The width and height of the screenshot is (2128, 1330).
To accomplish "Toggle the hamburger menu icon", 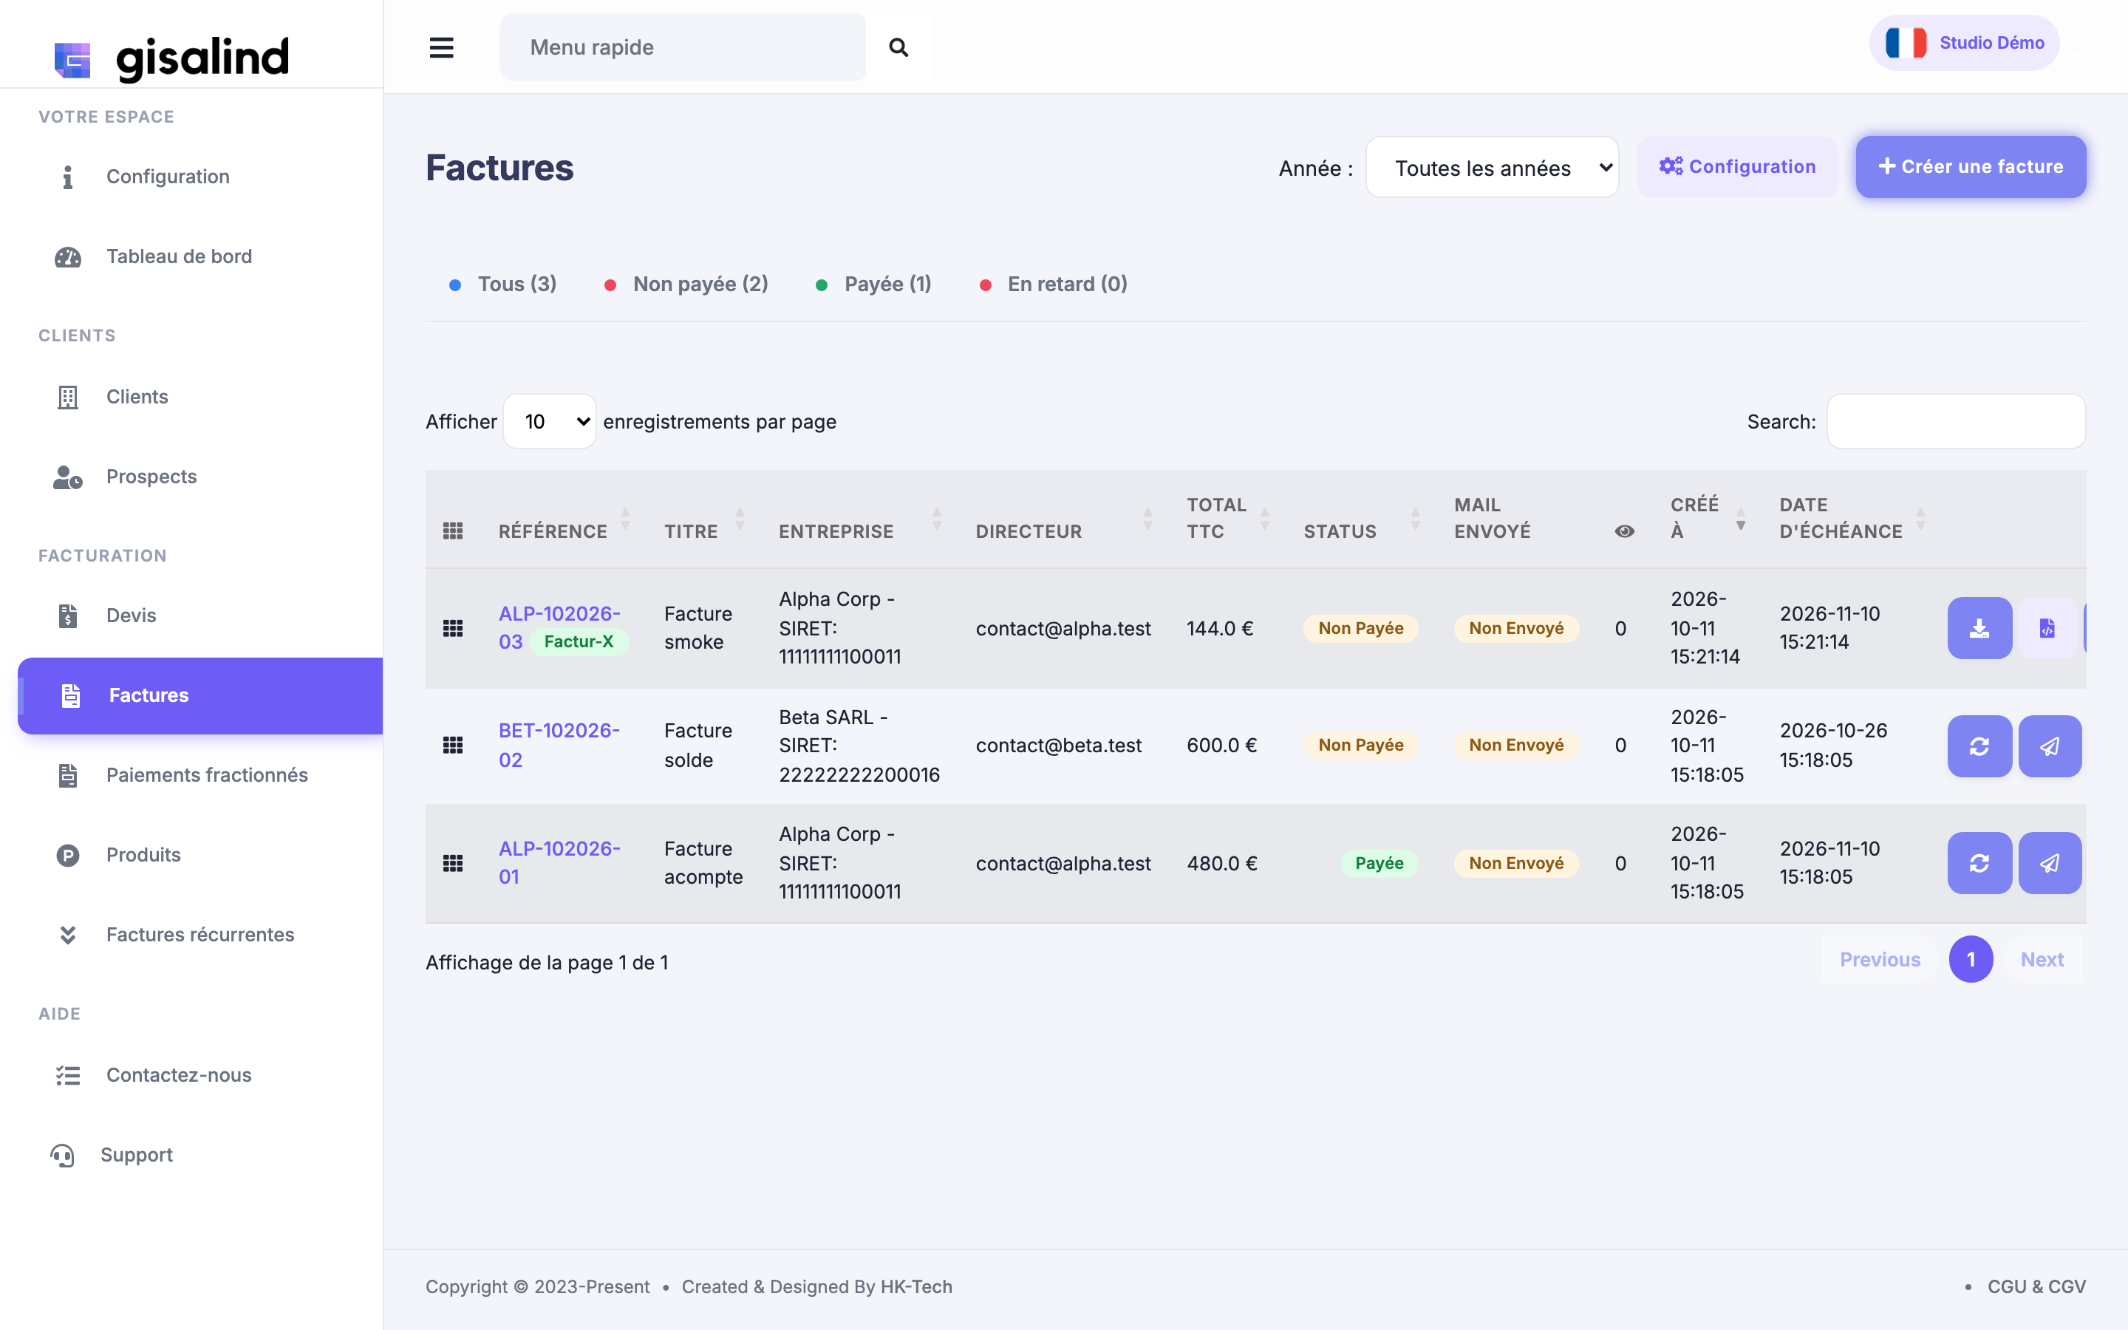I will pos(441,47).
